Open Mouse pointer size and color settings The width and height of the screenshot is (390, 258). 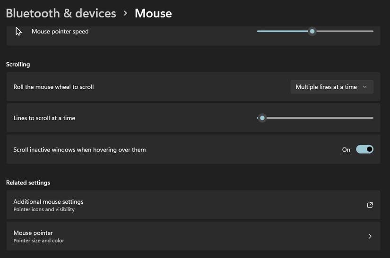pos(33,233)
